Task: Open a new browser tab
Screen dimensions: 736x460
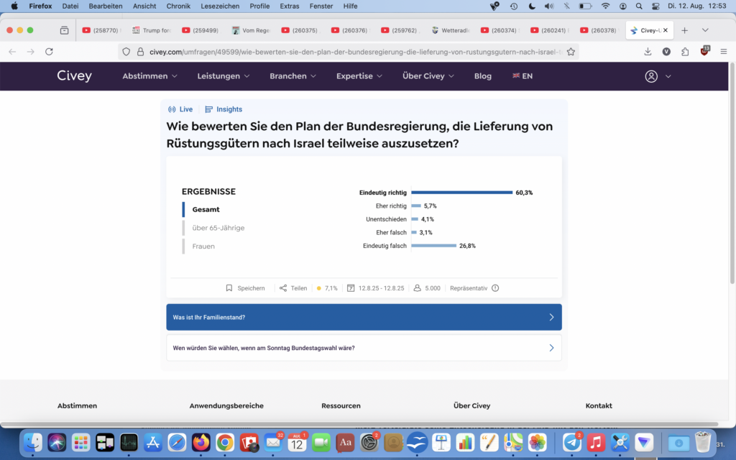Action: click(684, 30)
